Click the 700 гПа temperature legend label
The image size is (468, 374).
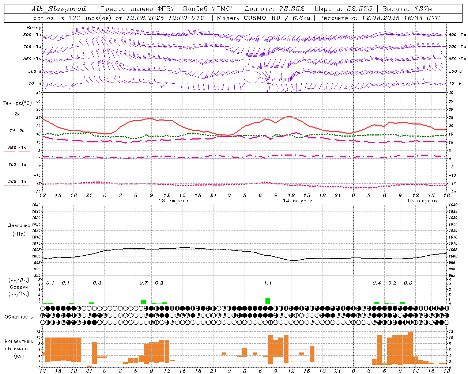17,164
